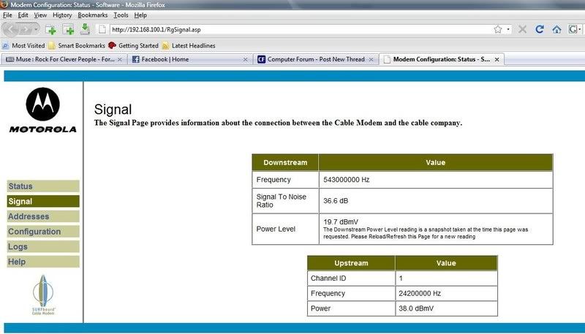Open the address bar history dropdown

coord(509,29)
